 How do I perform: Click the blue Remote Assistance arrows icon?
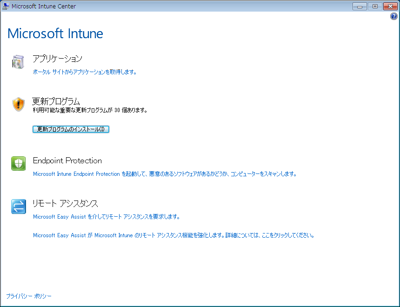coord(18,206)
